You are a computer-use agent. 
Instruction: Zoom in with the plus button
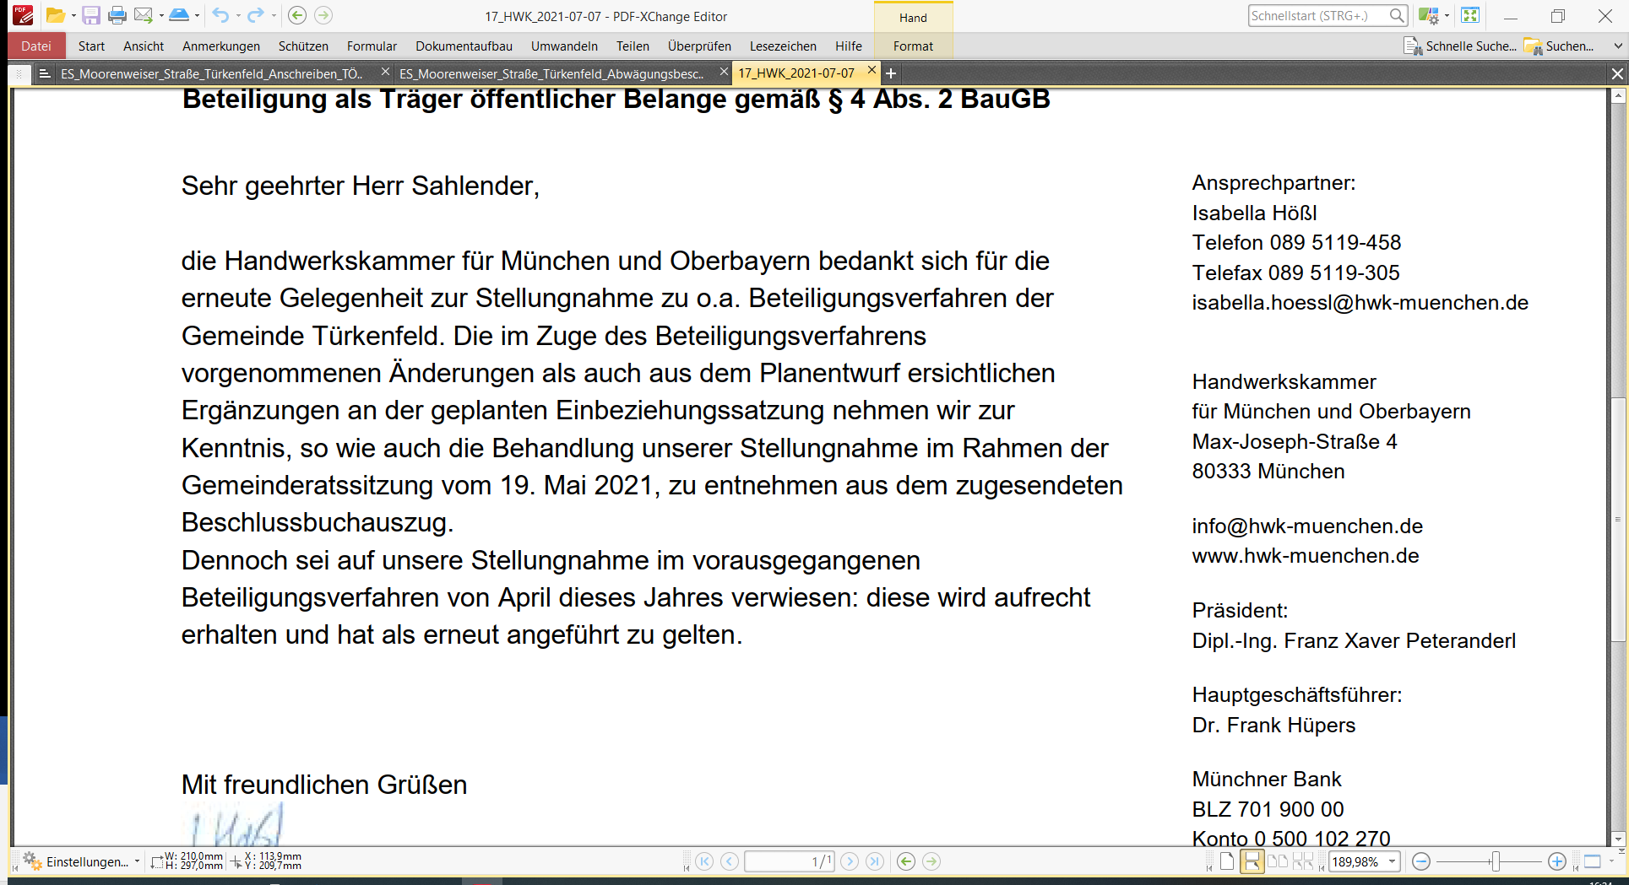(1557, 861)
